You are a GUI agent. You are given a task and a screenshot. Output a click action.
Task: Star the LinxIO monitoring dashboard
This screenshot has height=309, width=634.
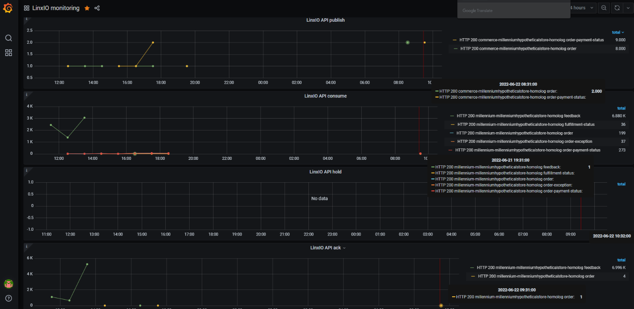point(87,8)
